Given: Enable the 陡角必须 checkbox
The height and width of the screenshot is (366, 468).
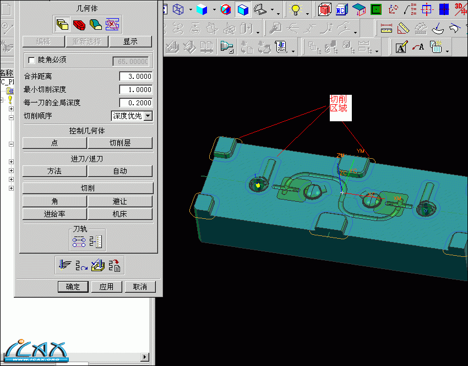Looking at the screenshot, I should pyautogui.click(x=31, y=60).
